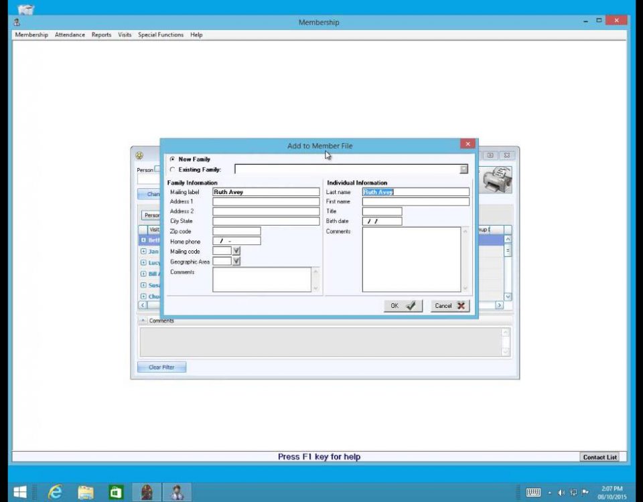643x502 pixels.
Task: Click the contact list scroll up arrow
Action: [x=508, y=239]
